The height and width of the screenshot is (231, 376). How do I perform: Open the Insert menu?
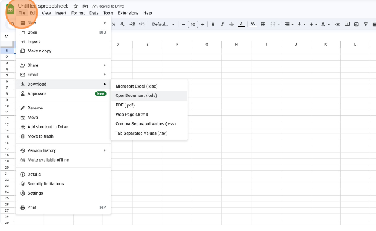(61, 13)
